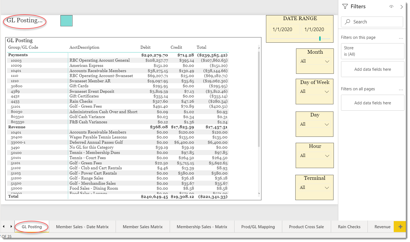The image size is (410, 242).
Task: Click the table scroll down arrow
Action: coord(259,193)
